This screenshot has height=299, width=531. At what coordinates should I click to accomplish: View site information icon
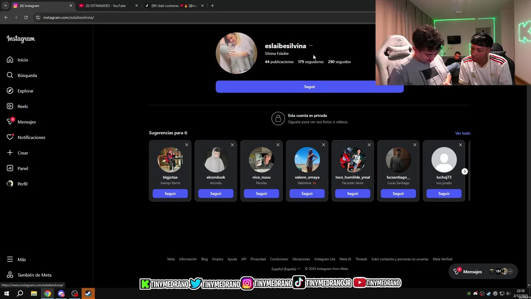[x=38, y=17]
